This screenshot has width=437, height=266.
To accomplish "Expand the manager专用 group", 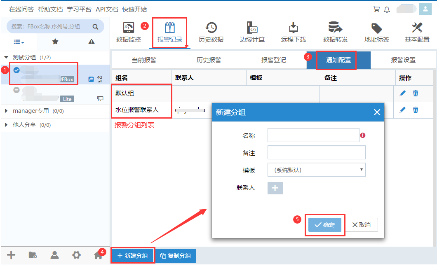I will 6,111.
